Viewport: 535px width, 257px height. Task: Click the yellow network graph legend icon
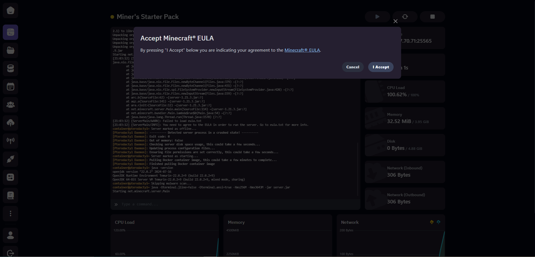[x=432, y=222]
